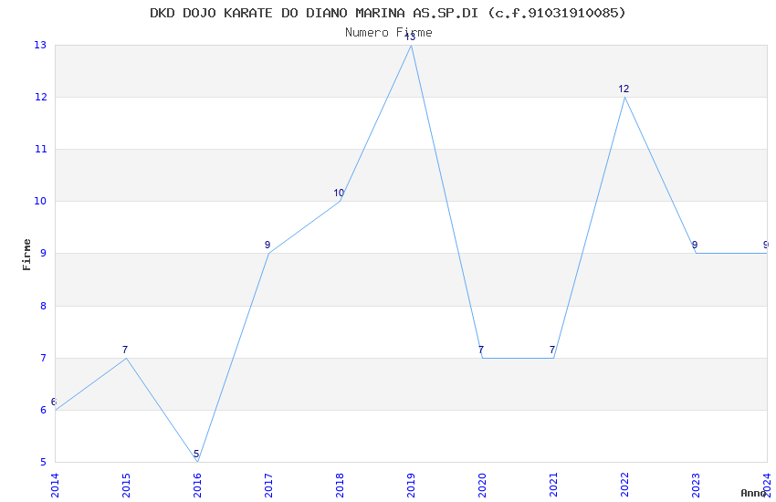
Task: Select the data label 7 above 2015
Action: coord(125,350)
